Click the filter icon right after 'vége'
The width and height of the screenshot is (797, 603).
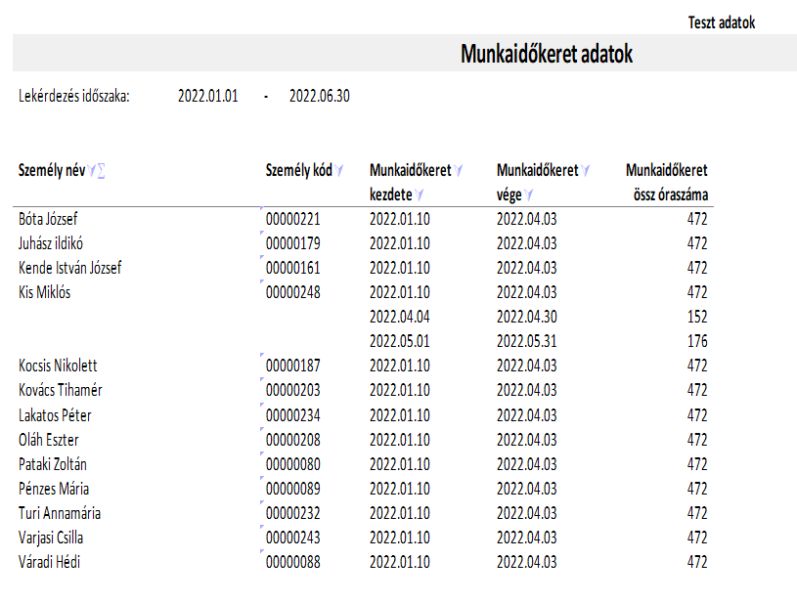coord(527,194)
